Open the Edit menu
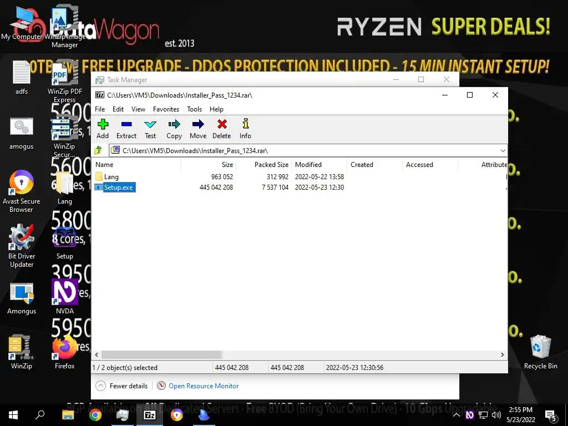Screen dimensions: 568x426 coord(118,109)
